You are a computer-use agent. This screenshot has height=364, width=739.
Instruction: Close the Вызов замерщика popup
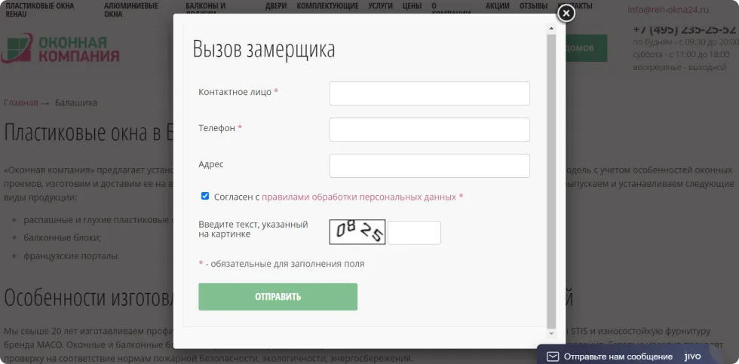566,14
